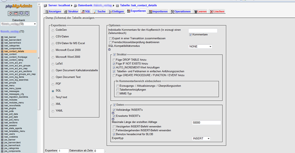Uncheck Benutze hexadecimal für BLOB
This screenshot has height=153, width=295.
114,135
